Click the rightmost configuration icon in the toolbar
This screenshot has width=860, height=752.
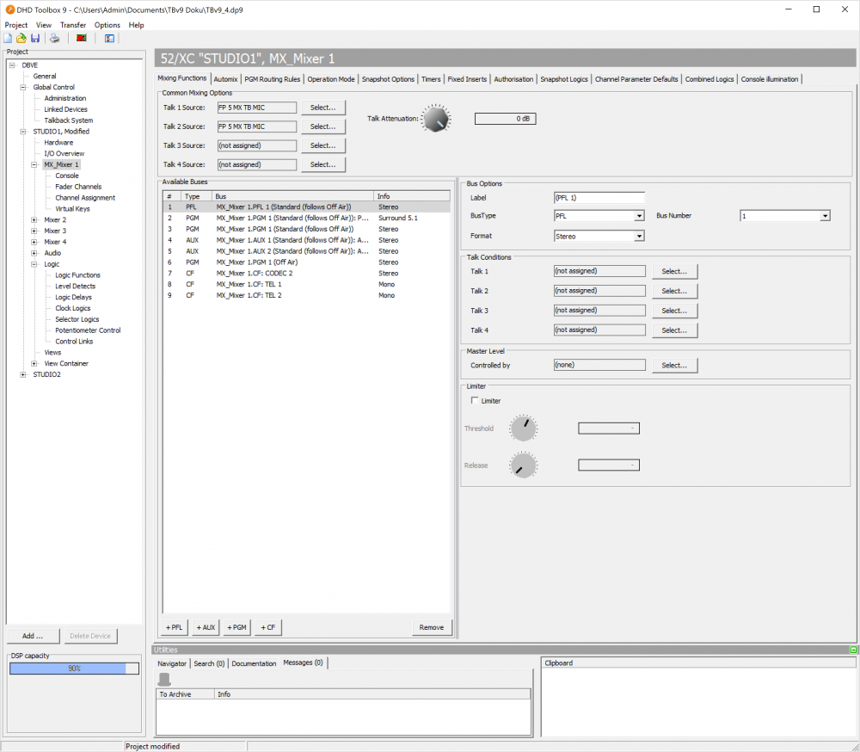109,38
